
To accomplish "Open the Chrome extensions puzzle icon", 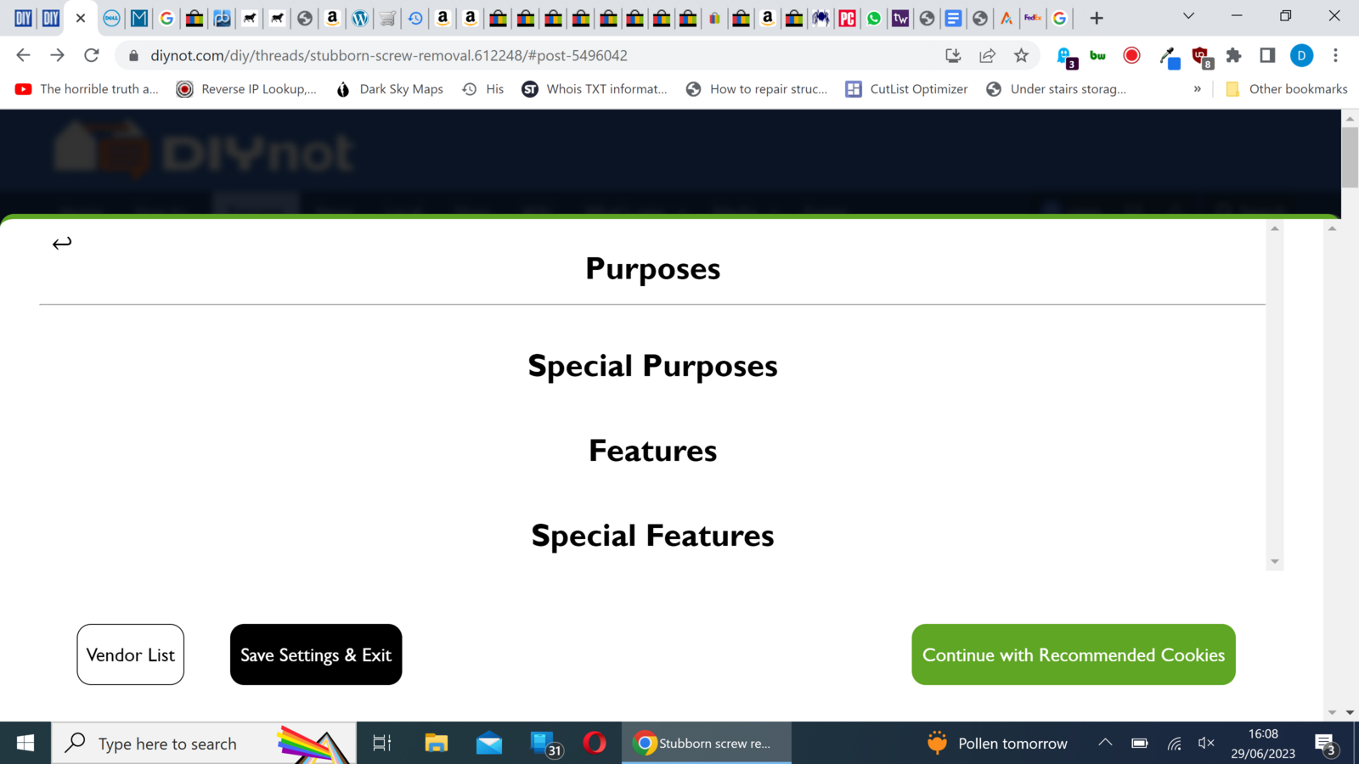I will [1233, 55].
